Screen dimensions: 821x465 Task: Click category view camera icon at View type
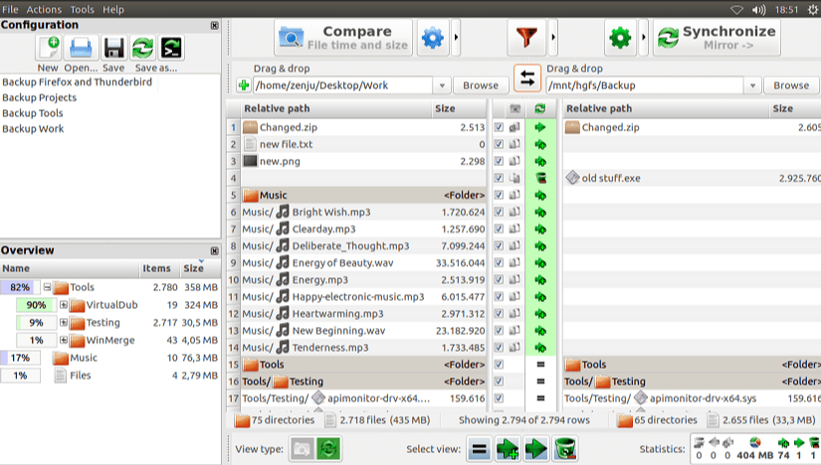(303, 449)
